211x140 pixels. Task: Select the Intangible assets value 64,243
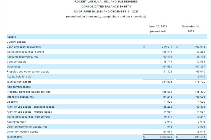(x=168, y=97)
